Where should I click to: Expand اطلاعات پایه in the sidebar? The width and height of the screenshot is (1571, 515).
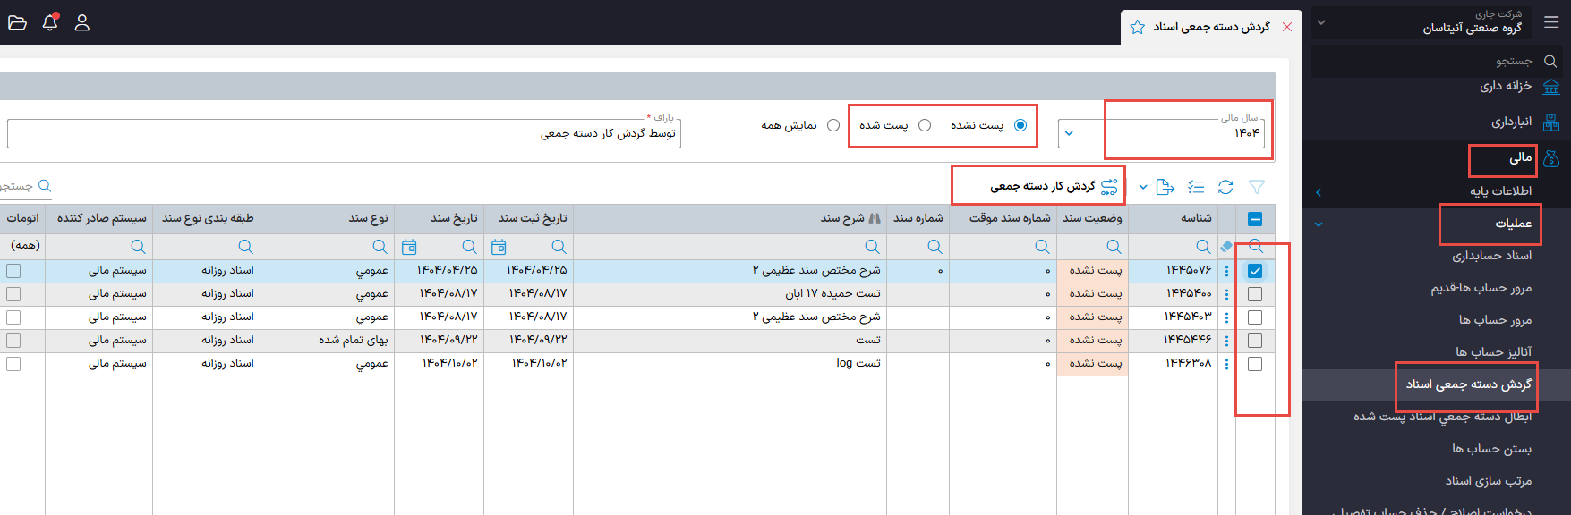pyautogui.click(x=1500, y=191)
